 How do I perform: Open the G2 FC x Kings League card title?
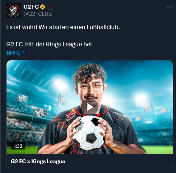coord(38,161)
